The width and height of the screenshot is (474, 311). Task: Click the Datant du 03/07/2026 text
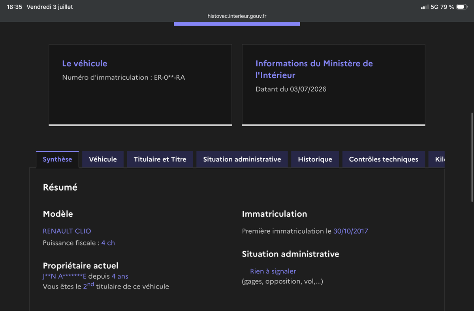click(x=291, y=89)
